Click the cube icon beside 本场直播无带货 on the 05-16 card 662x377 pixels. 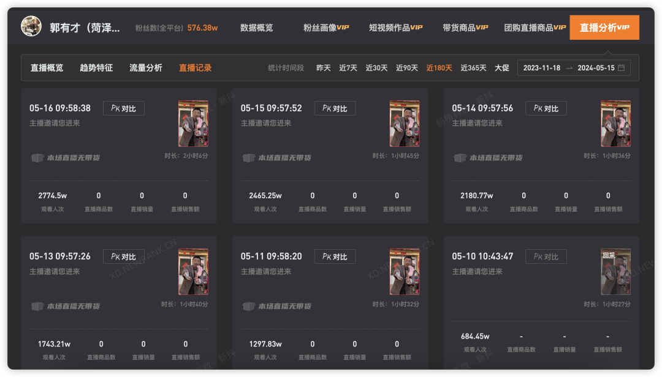click(38, 158)
